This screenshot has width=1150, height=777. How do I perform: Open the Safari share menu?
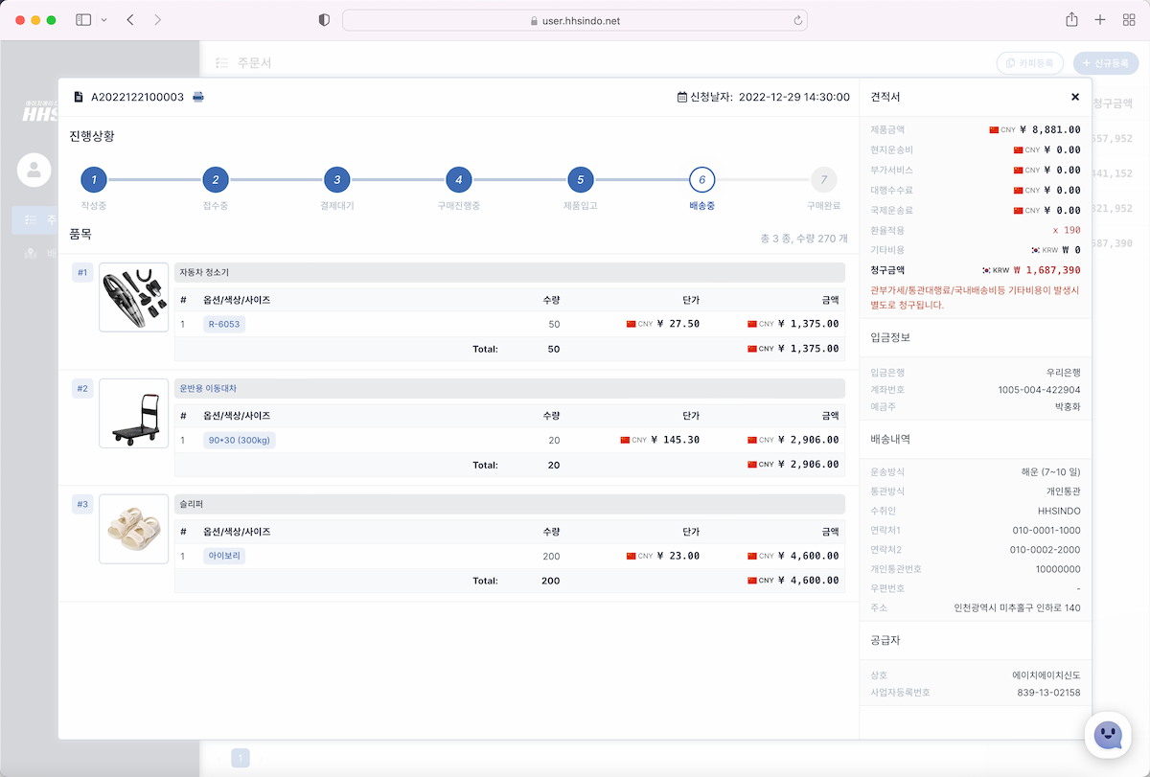tap(1071, 20)
